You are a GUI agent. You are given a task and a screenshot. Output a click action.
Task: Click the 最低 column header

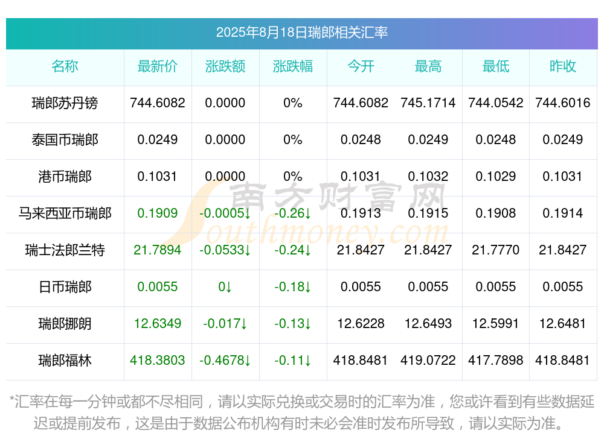point(496,66)
